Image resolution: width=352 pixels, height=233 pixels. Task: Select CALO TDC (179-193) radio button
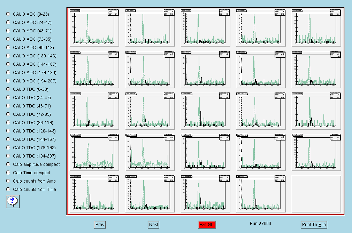tap(8, 148)
